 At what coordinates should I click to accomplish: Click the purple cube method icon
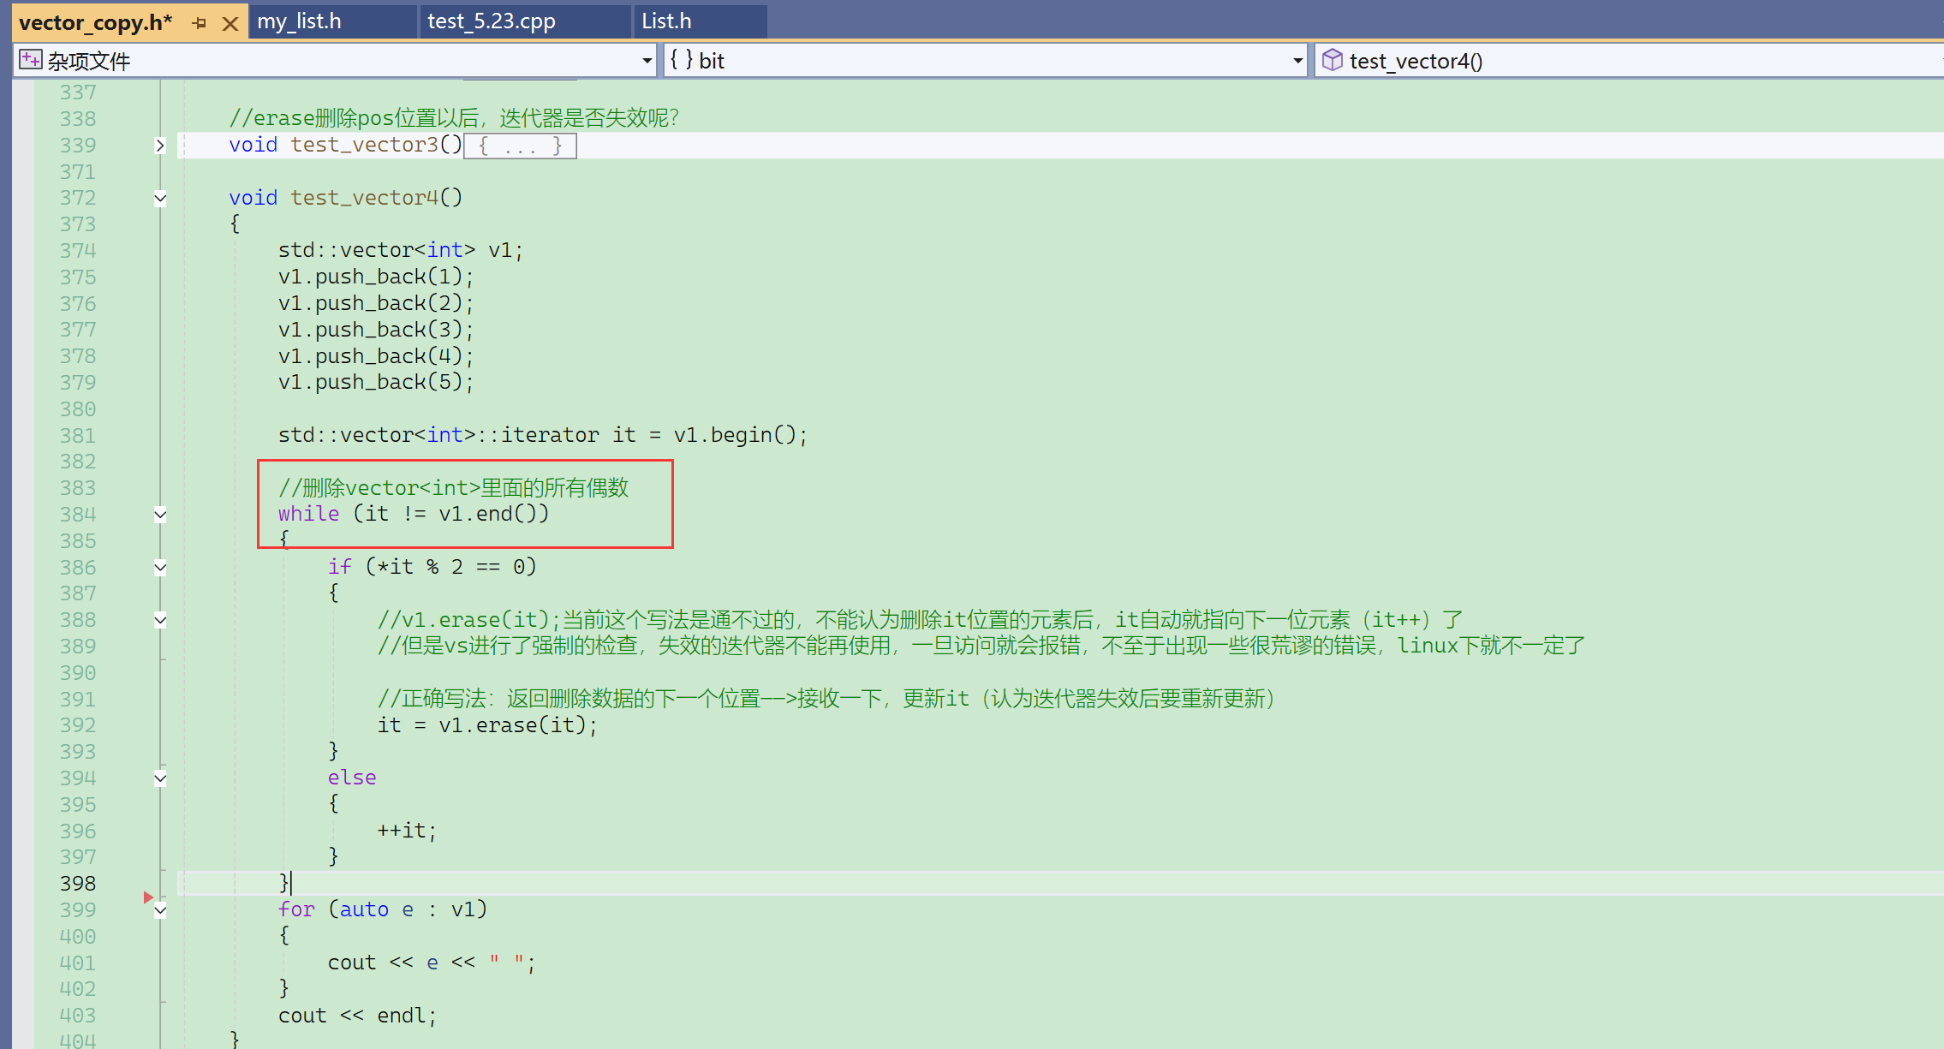coord(1332,60)
